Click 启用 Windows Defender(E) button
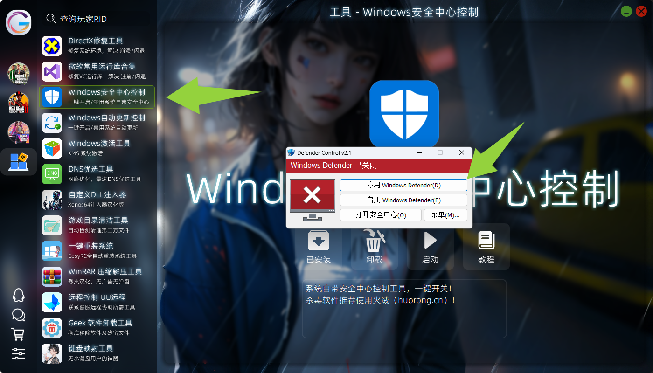Image resolution: width=653 pixels, height=373 pixels. (403, 200)
